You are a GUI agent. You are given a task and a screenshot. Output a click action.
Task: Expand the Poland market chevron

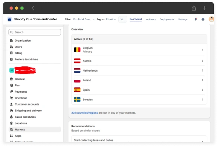(x=203, y=80)
